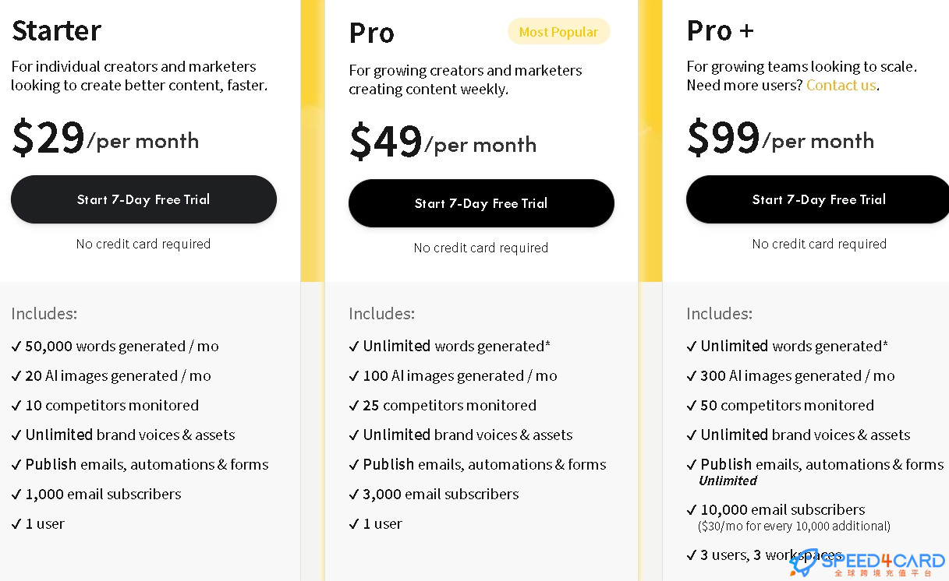Click Pro plan's Unlimited words generated text
Viewport: 949px width, 581px height.
click(x=457, y=347)
